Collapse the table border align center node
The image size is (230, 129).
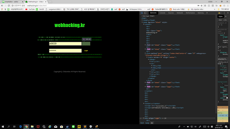(x=147, y=57)
